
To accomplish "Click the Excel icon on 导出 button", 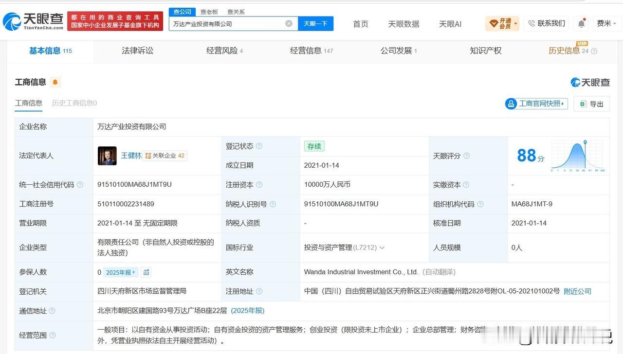I will pyautogui.click(x=583, y=104).
